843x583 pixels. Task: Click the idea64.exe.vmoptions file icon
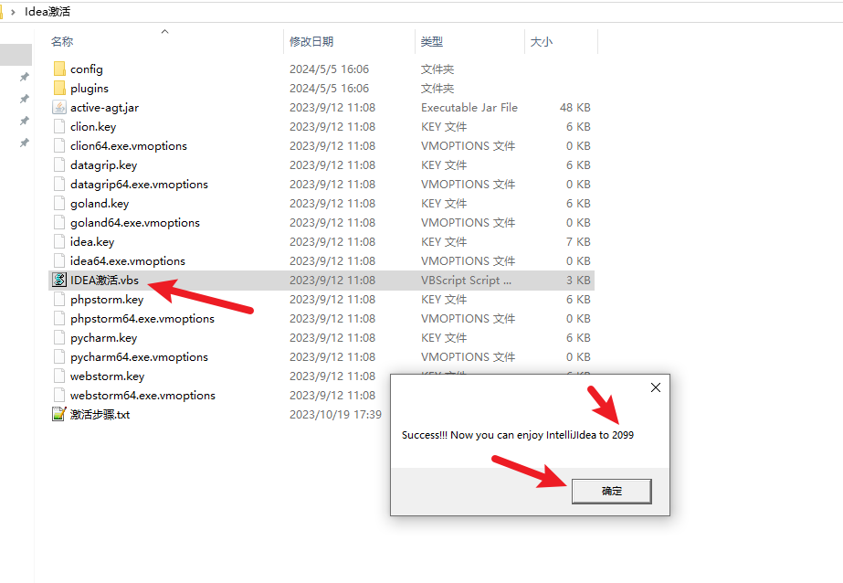coord(59,260)
